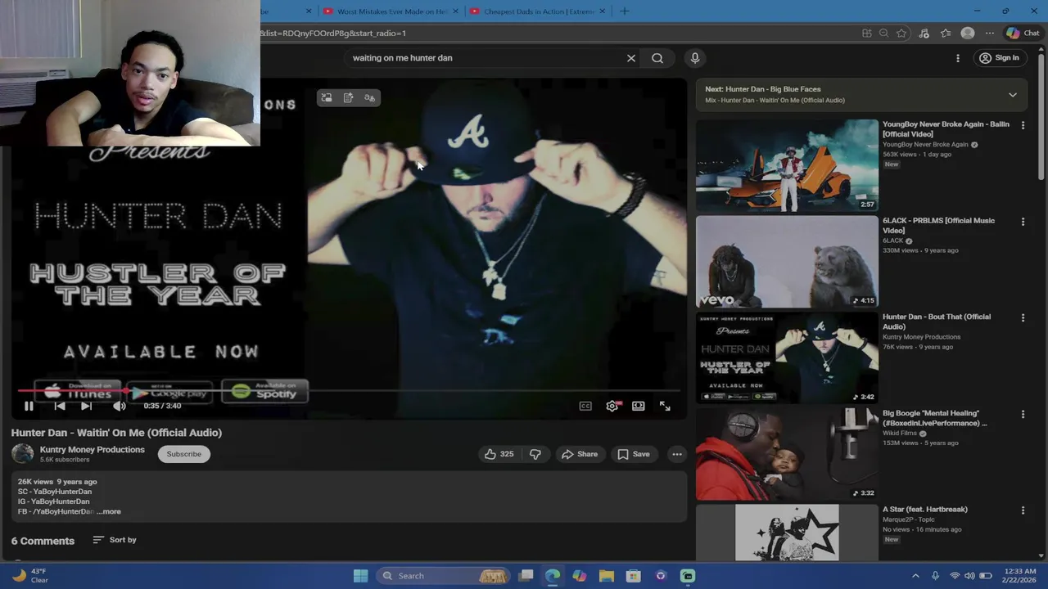This screenshot has height=589, width=1048.
Task: Open the browser Favorites list
Action: coord(946,34)
